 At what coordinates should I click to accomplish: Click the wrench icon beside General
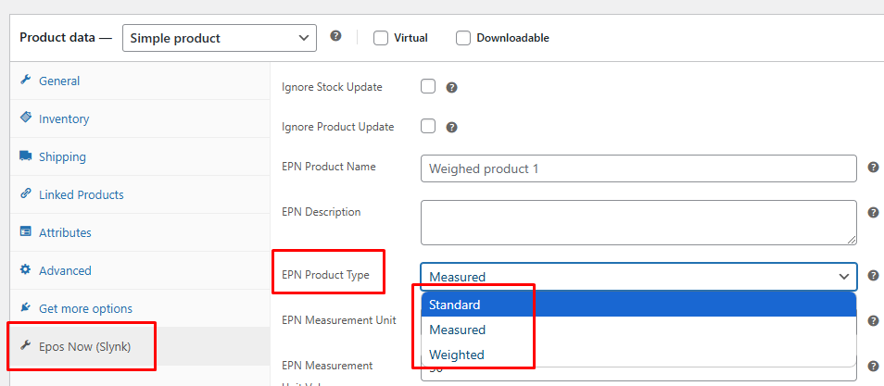pos(26,81)
